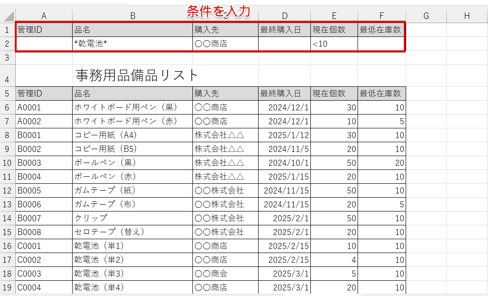Select the row 3 header
This screenshot has width=488, height=296.
(7, 58)
